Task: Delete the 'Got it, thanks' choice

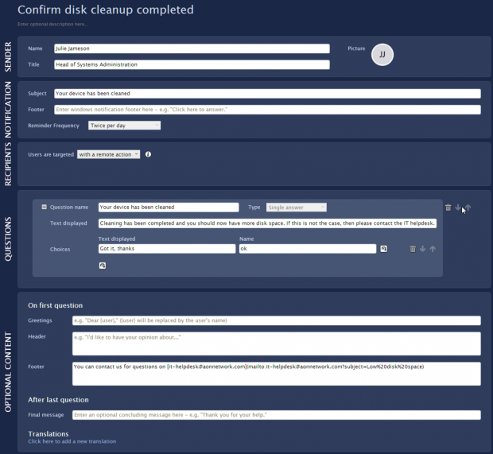Action: [412, 249]
